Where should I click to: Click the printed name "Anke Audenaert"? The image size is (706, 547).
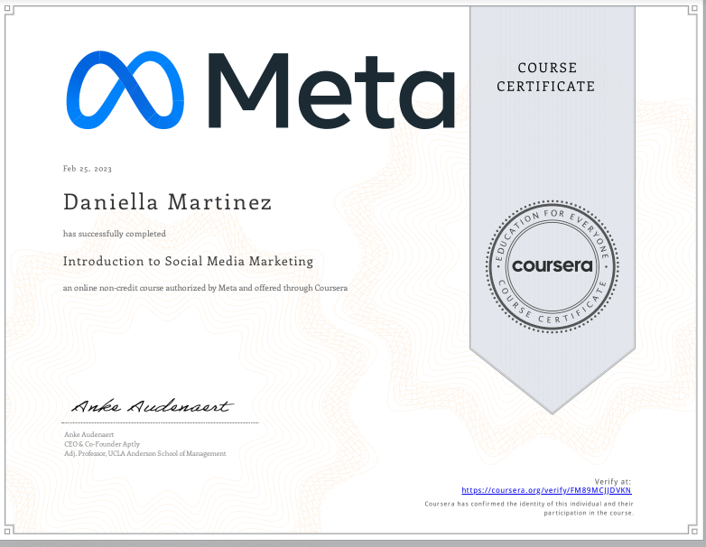pos(89,434)
